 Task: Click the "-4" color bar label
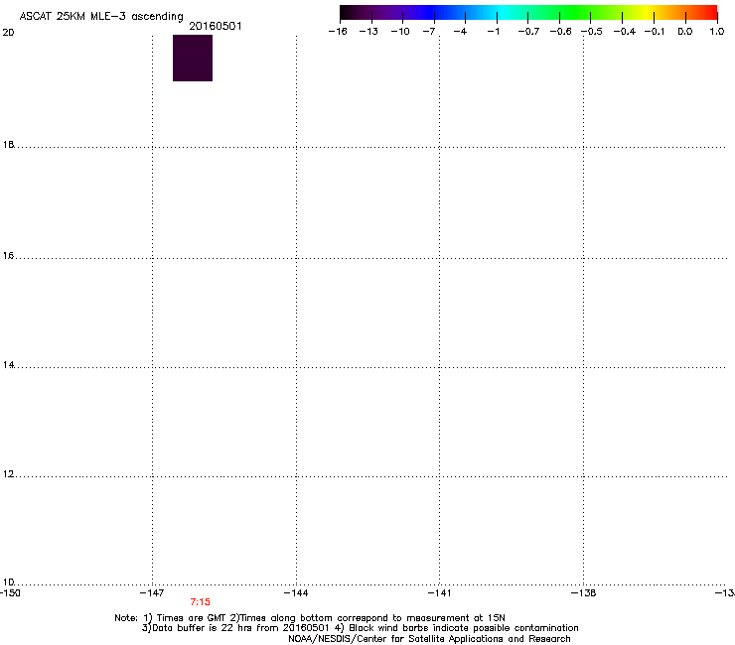pos(460,32)
